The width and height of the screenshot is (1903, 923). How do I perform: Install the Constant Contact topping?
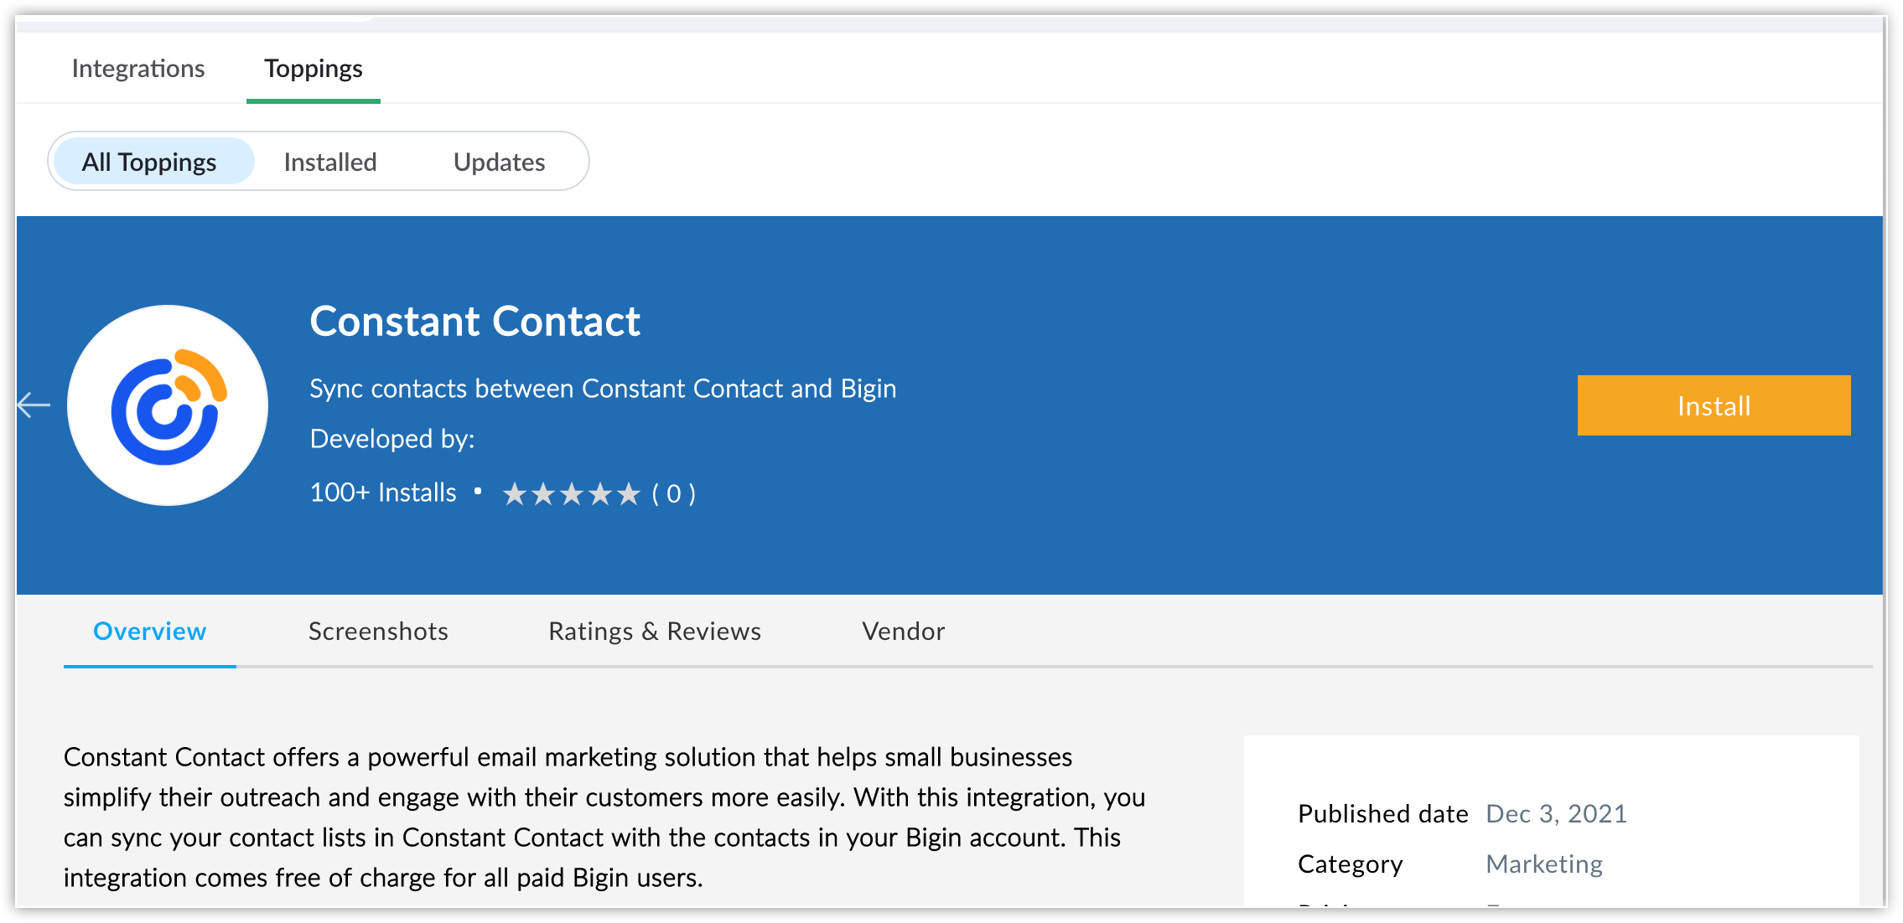point(1714,405)
